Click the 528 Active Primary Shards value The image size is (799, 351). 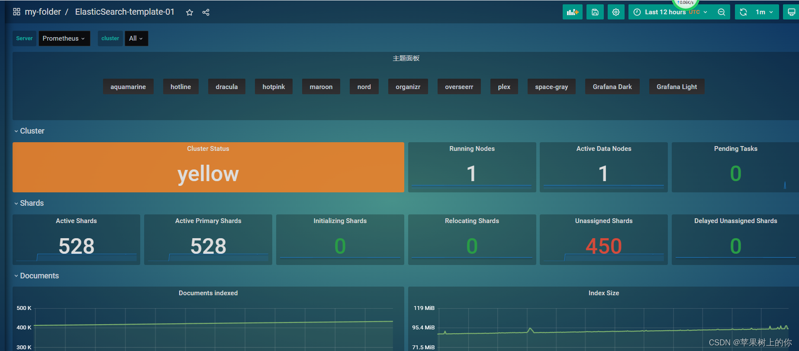(208, 246)
